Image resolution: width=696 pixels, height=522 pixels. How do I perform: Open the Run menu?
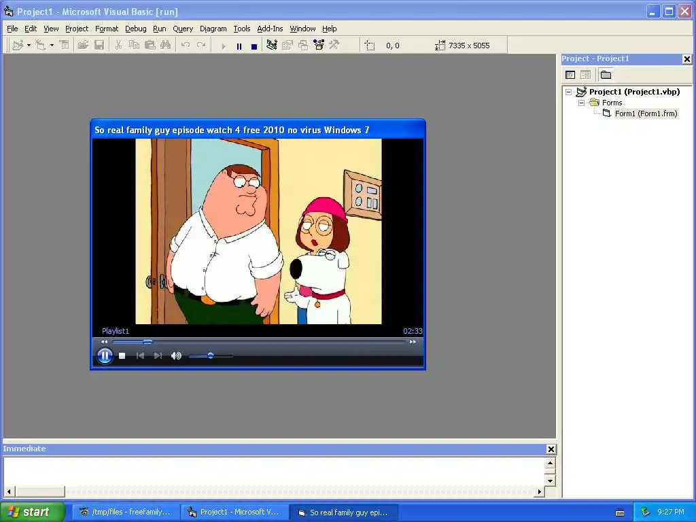(159, 29)
